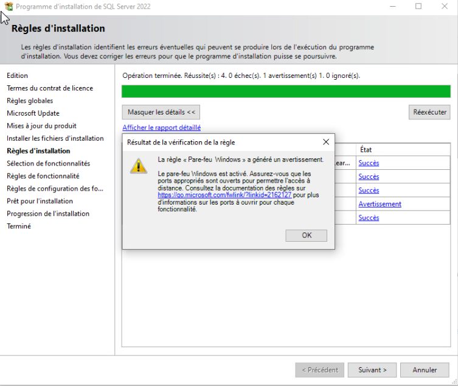Open the last Succès status link

369,217
